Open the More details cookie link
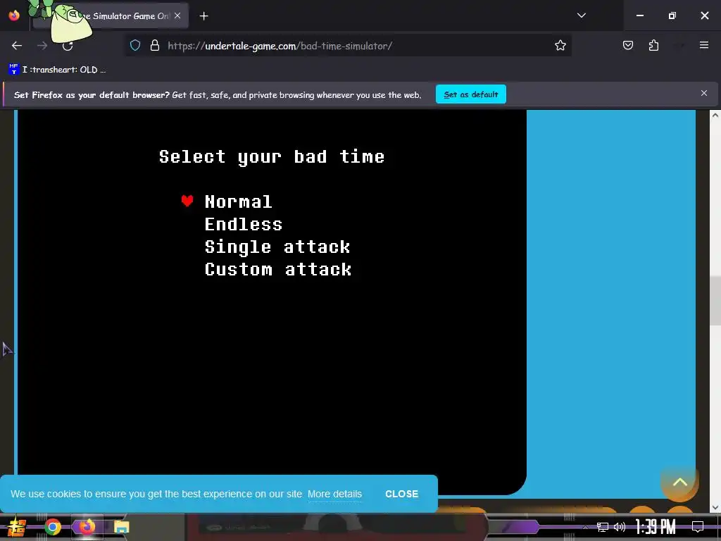Image resolution: width=721 pixels, height=541 pixels. [334, 494]
